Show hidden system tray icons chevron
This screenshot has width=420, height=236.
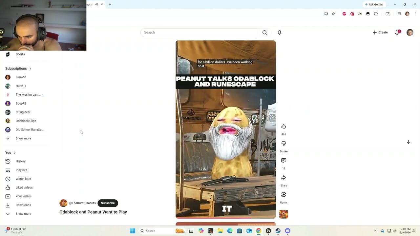(375, 231)
